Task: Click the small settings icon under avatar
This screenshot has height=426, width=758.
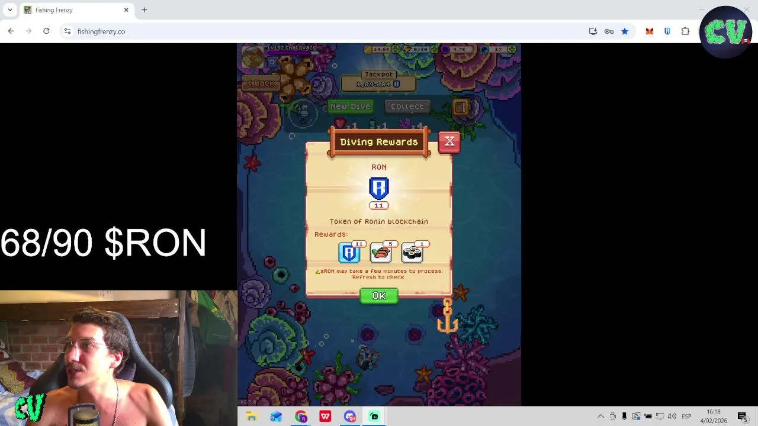Action: pos(272,61)
